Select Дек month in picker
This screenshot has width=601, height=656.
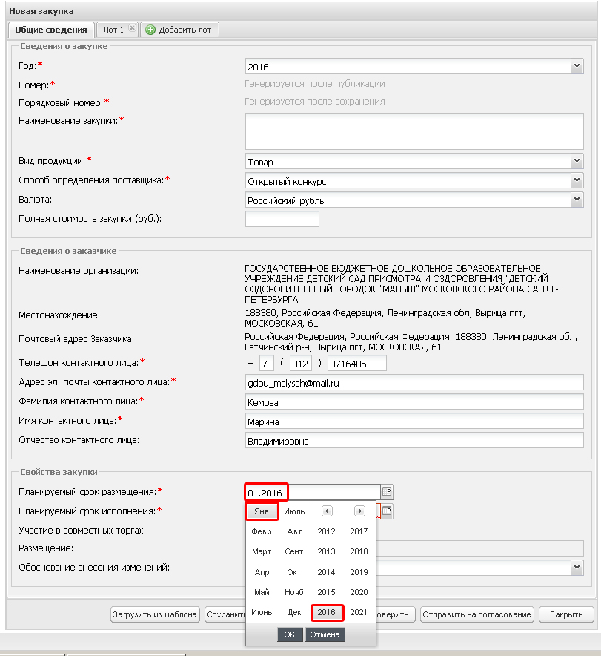click(294, 612)
